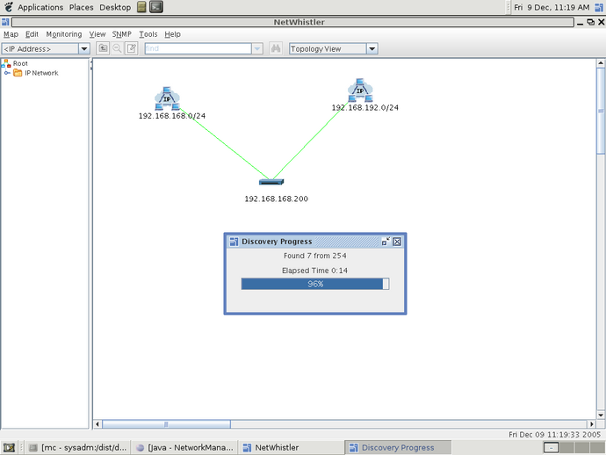Open the file cabinet launcher in top panel
The image size is (606, 455).
[141, 7]
